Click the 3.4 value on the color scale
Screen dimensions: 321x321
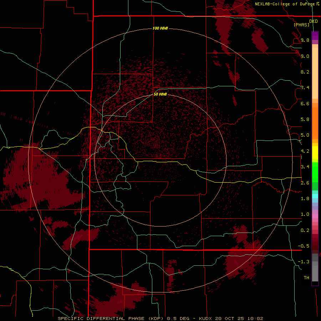click(x=305, y=167)
